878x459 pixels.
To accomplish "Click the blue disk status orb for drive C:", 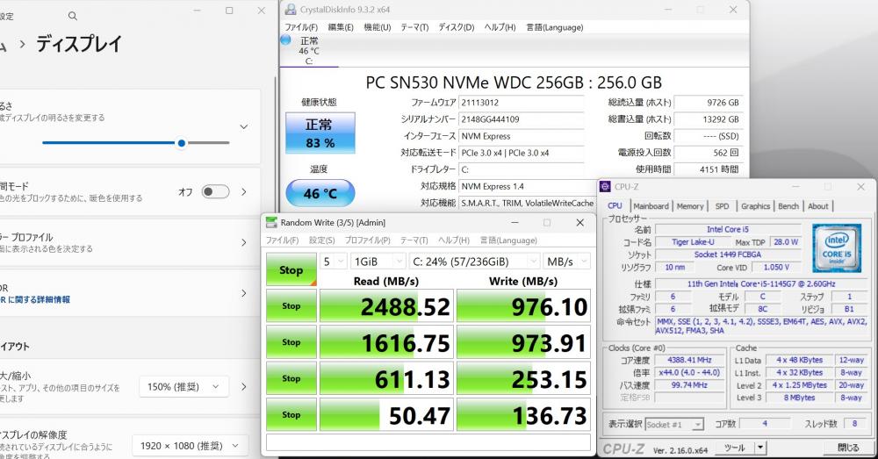I will coord(285,39).
